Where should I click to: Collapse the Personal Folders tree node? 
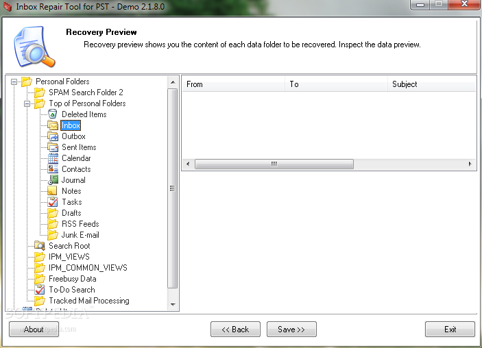[x=14, y=82]
